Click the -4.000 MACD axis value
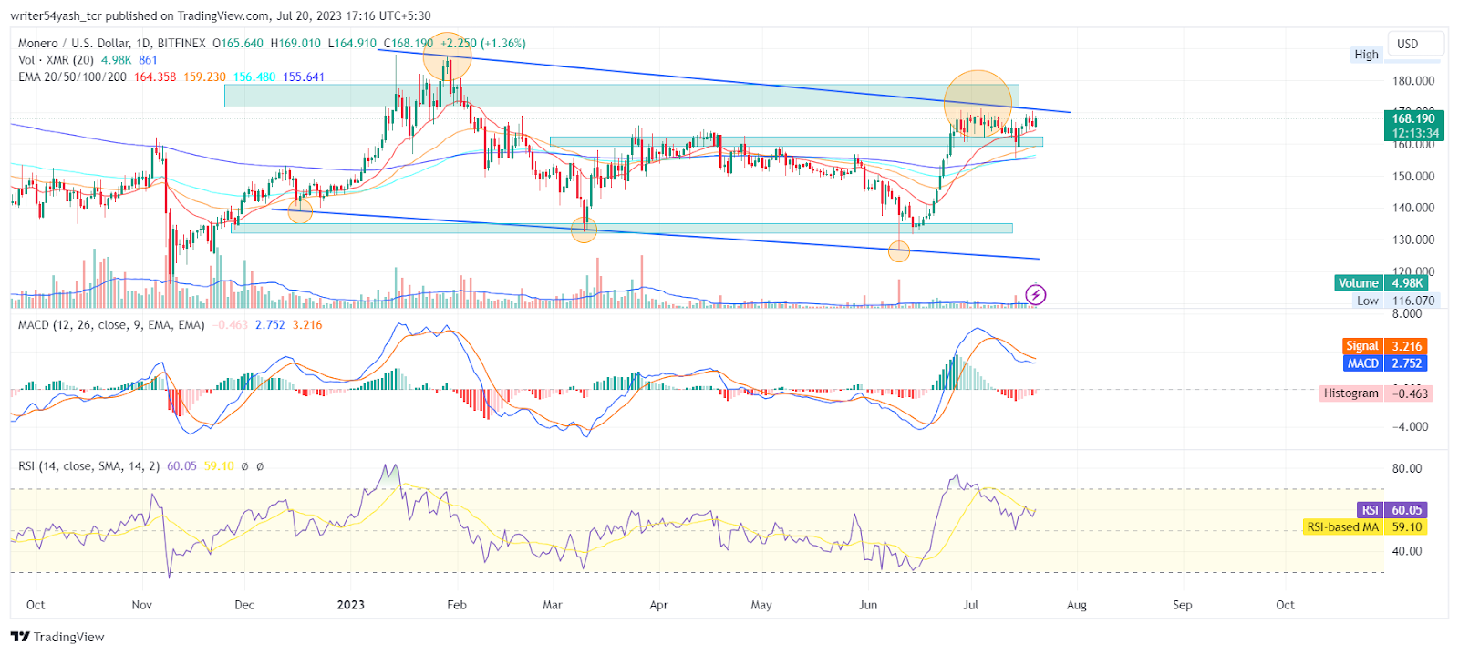 (1411, 427)
